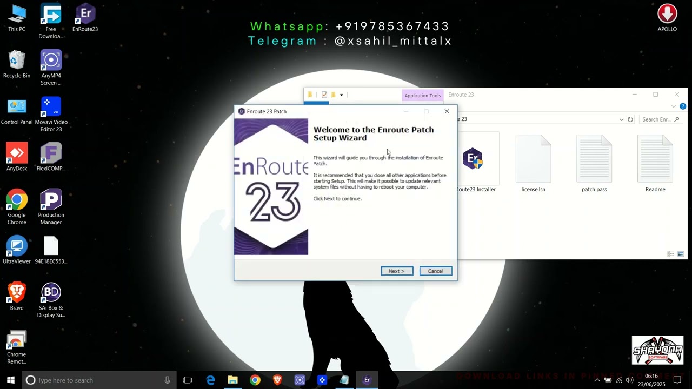Launch Movavi Video Editor 23 shortcut
The image size is (692, 389).
51,115
